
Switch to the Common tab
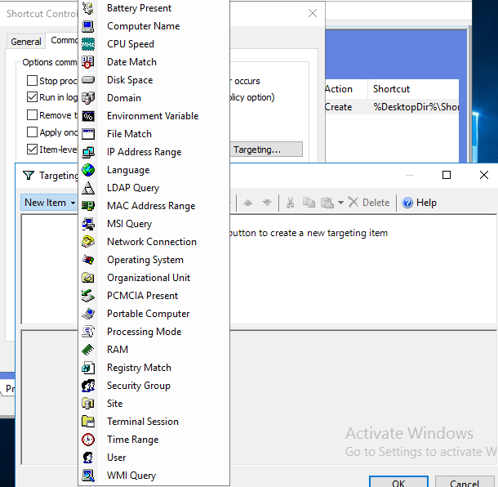[x=64, y=40]
